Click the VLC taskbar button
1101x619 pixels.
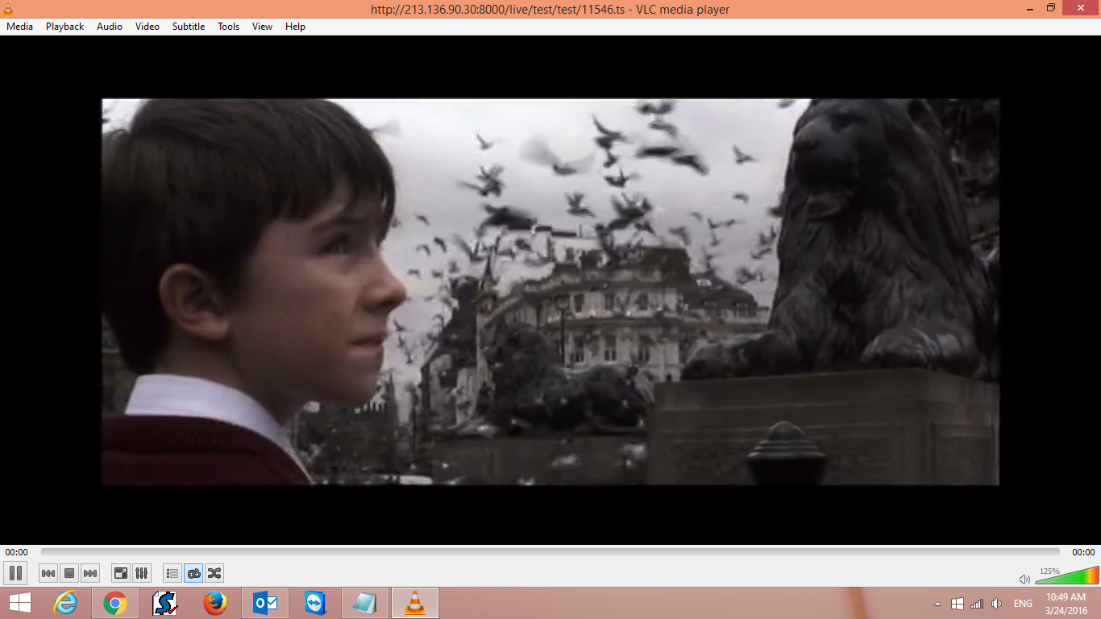tap(415, 603)
